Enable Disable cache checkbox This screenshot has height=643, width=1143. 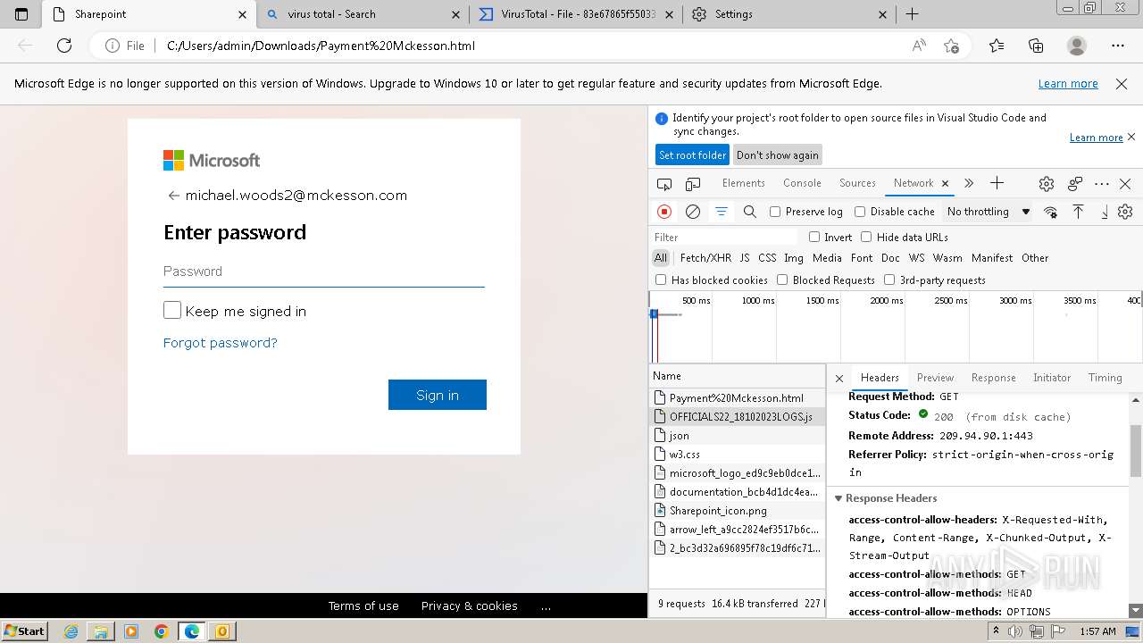tap(860, 212)
